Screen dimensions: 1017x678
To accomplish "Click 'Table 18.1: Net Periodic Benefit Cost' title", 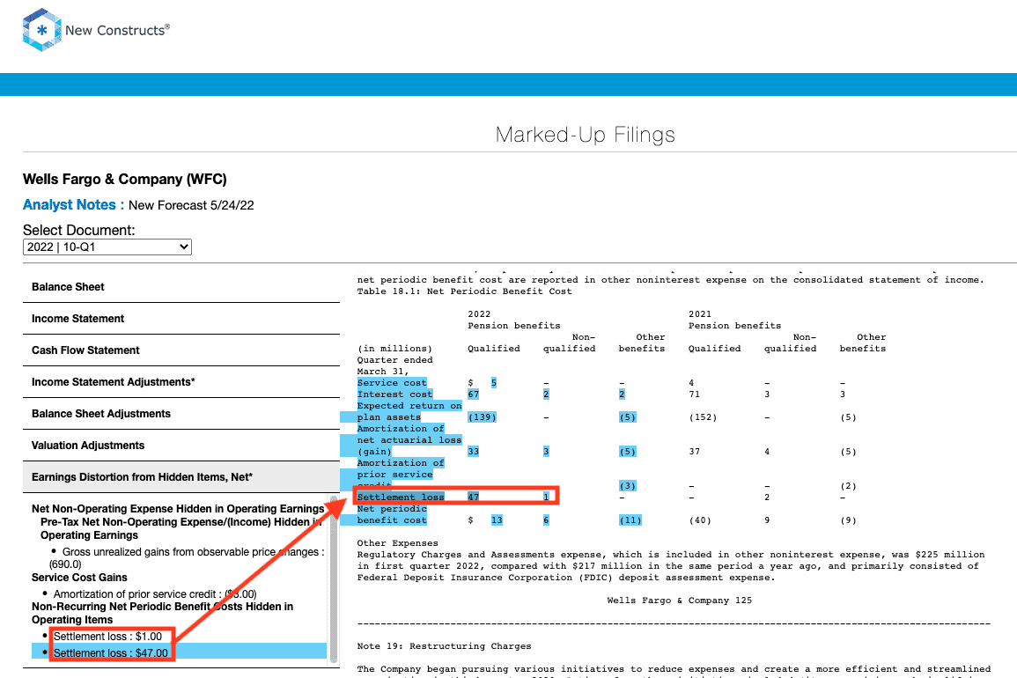I will pos(464,291).
